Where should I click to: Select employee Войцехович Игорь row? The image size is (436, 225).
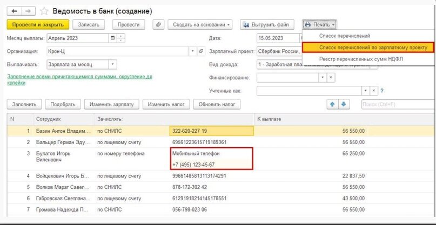63,176
